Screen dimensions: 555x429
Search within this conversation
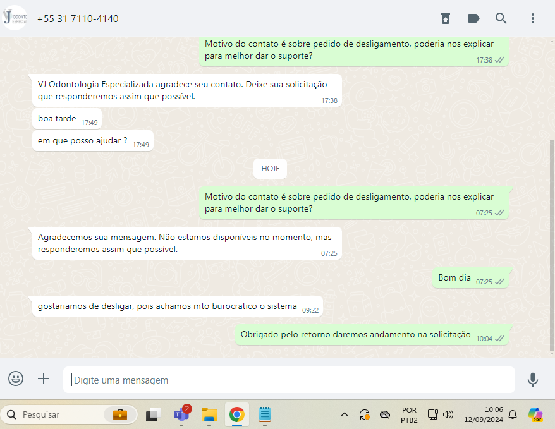click(x=501, y=18)
